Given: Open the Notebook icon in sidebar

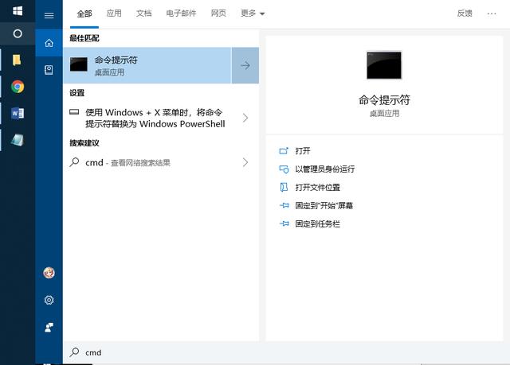Looking at the screenshot, I should pyautogui.click(x=49, y=70).
